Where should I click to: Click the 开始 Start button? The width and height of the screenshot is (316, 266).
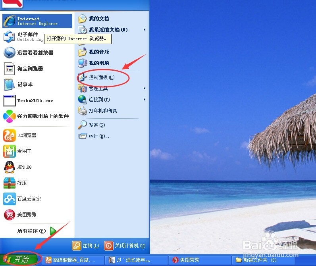click(x=19, y=260)
